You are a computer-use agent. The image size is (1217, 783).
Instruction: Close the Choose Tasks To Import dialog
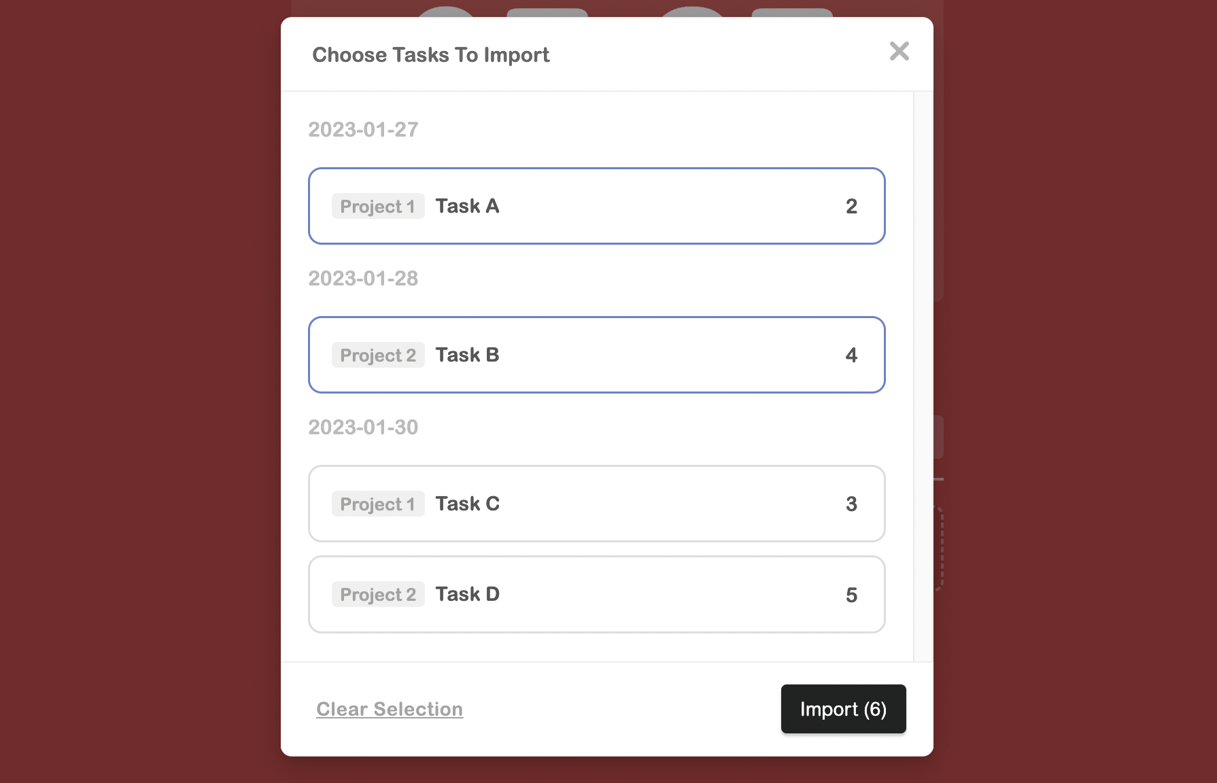(x=899, y=52)
